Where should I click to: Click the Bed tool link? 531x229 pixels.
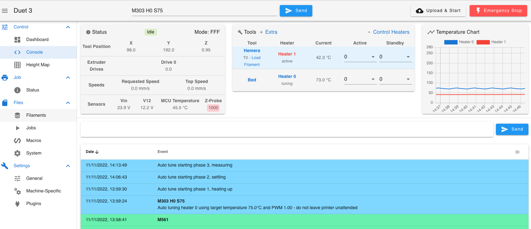[252, 80]
